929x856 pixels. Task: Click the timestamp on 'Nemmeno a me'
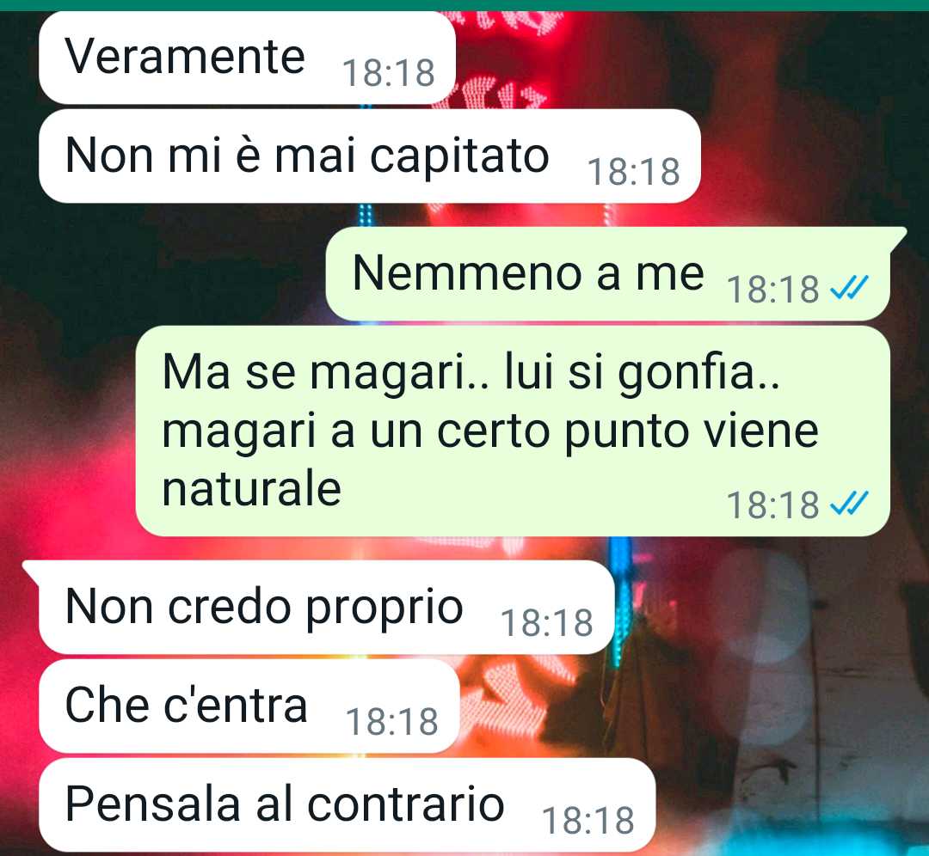coord(772,290)
